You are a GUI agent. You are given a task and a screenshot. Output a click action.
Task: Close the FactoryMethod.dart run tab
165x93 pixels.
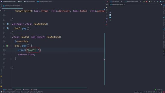click(124, 5)
